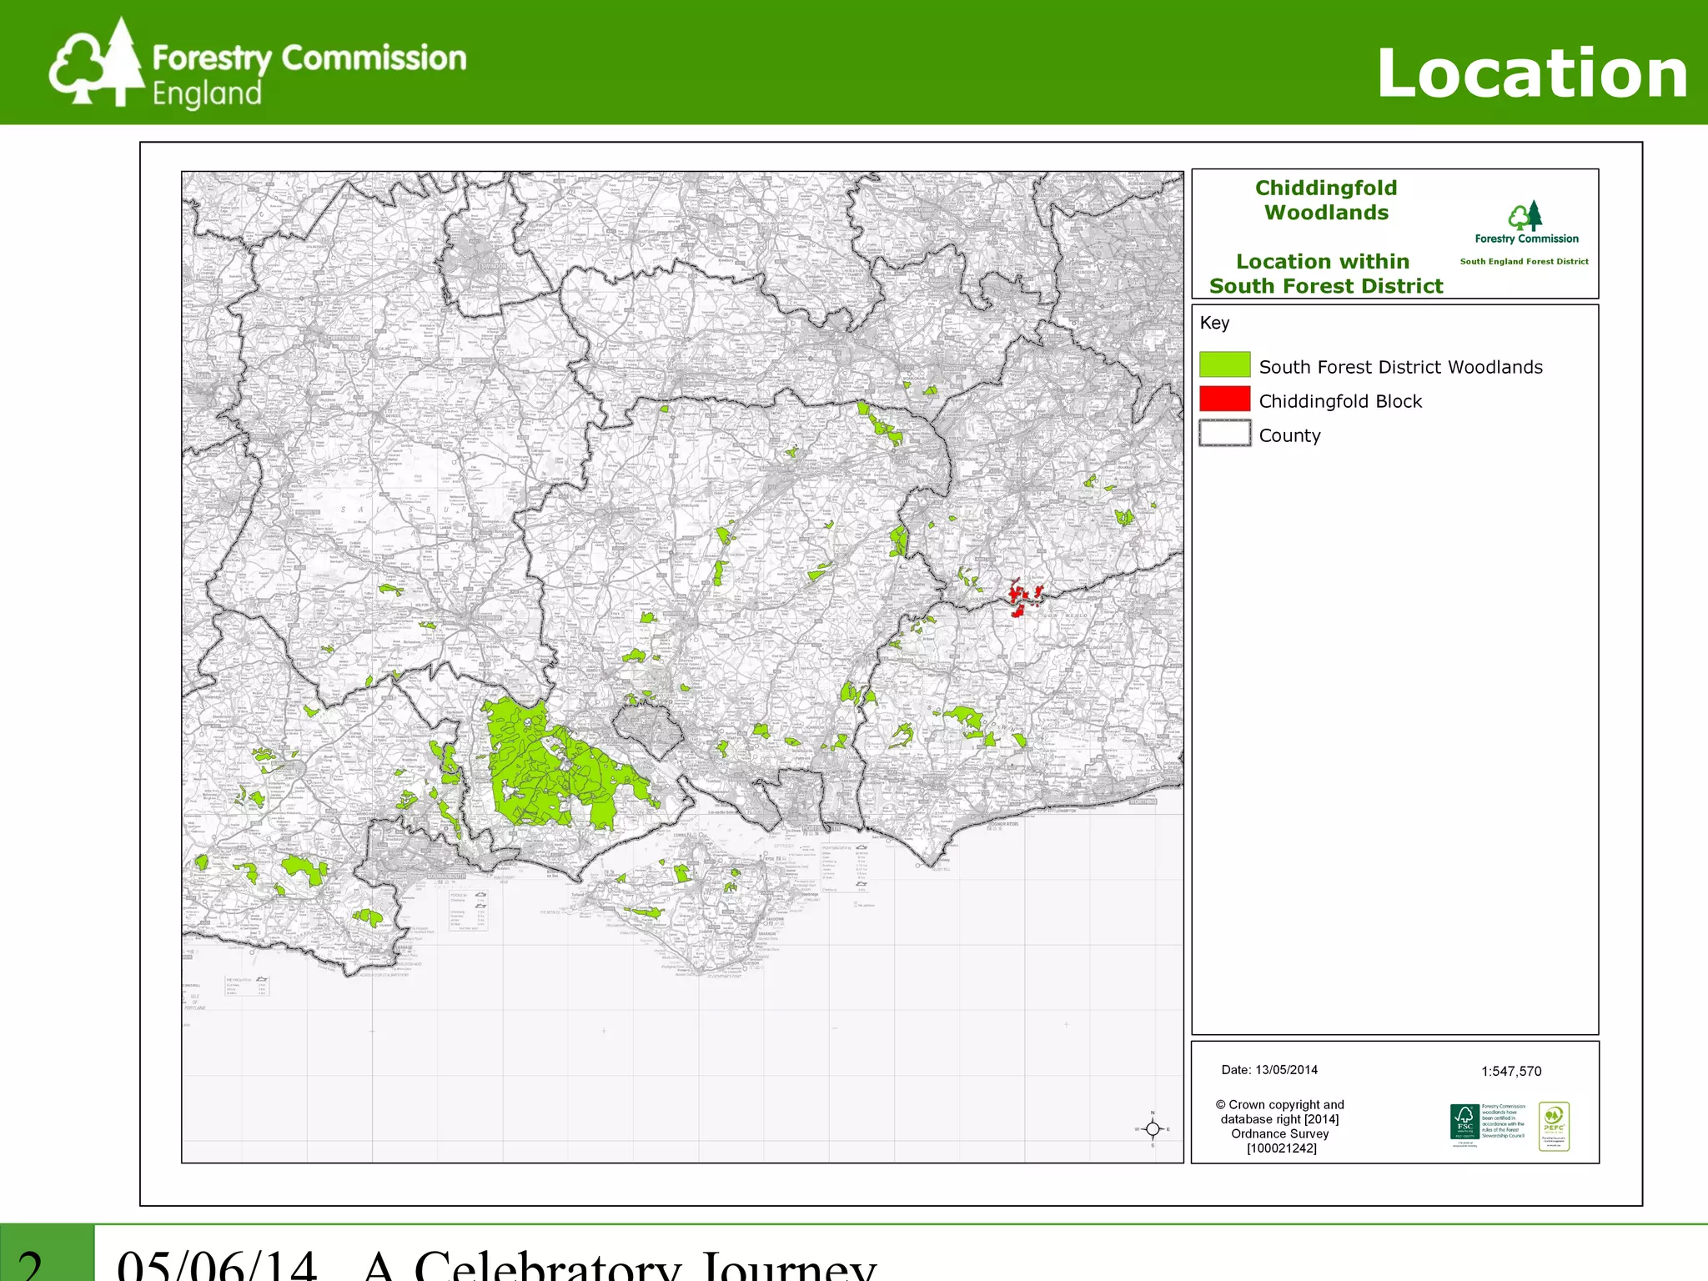Click the compass rose on the map

point(1153,1129)
